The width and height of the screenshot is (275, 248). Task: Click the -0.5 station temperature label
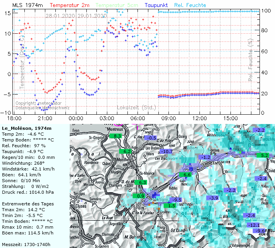[x=151, y=138]
